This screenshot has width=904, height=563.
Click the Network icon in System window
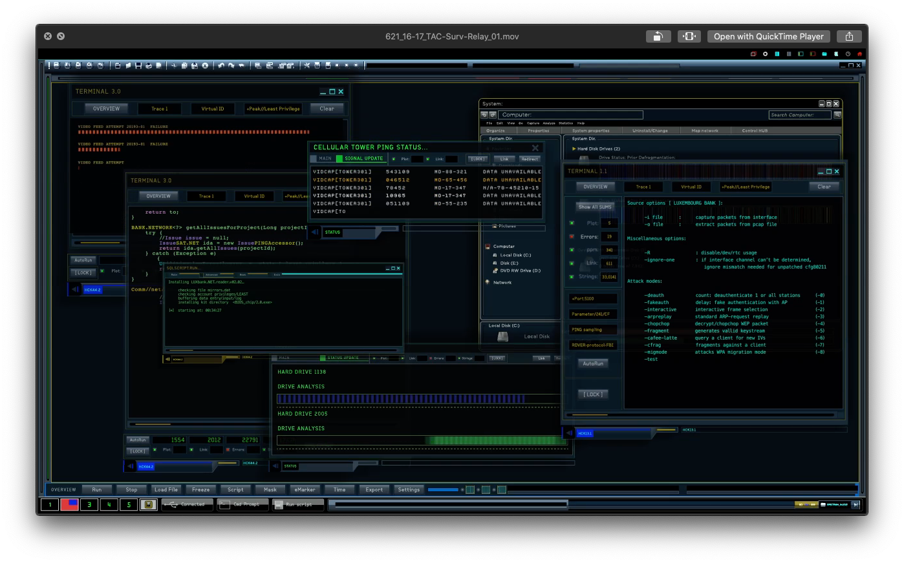pyautogui.click(x=488, y=282)
